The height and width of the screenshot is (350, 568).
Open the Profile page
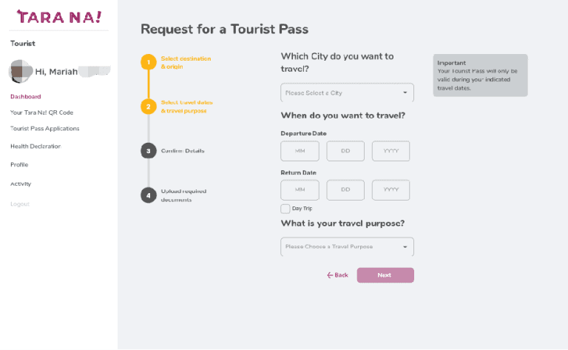pos(19,164)
